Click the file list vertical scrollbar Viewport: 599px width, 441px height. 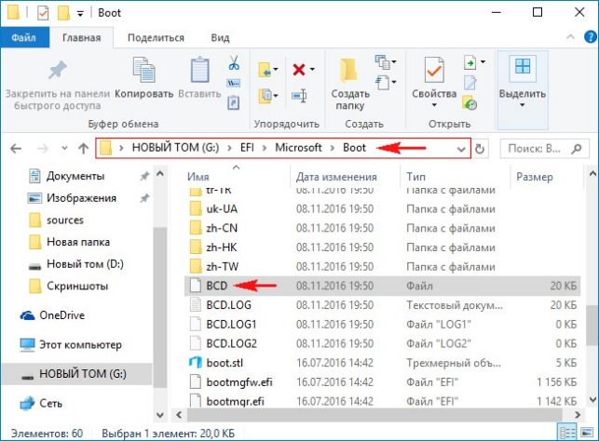(x=592, y=325)
